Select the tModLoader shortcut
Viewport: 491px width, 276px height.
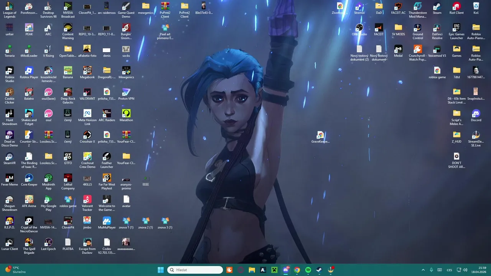29,51
